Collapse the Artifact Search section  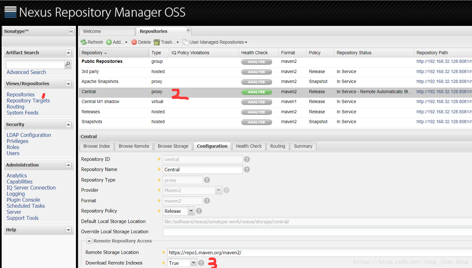68,53
